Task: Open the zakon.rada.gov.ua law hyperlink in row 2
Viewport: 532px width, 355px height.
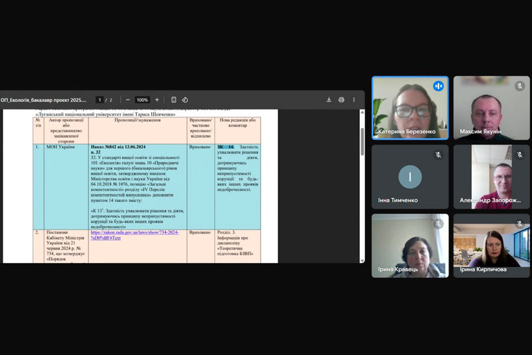Action: coord(135,235)
